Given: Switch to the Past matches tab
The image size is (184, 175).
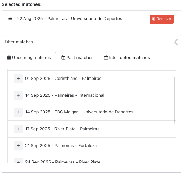Looking at the screenshot, I should pos(77,58).
